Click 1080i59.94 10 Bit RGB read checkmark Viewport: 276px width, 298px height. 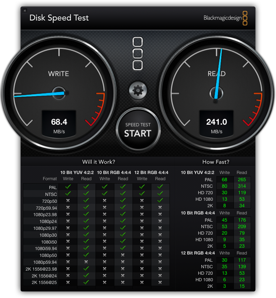click(x=123, y=248)
